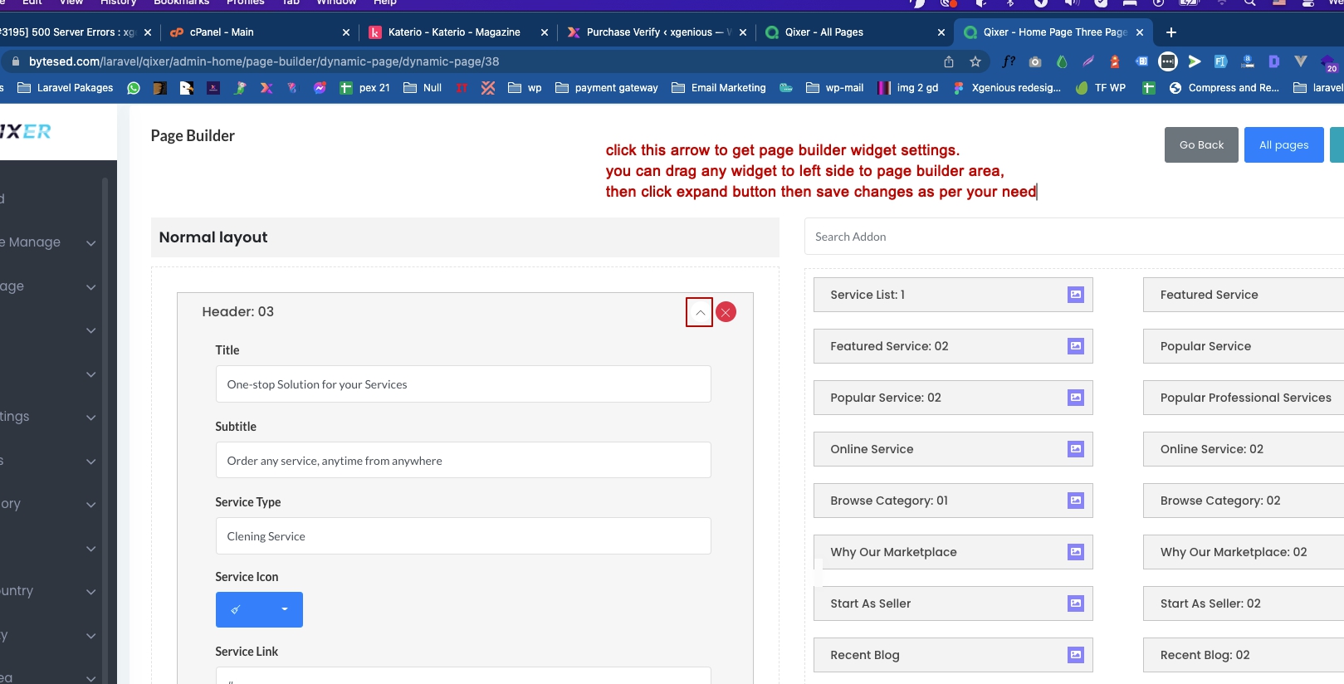Open the WhatFont f? extension
This screenshot has width=1344, height=684.
(1009, 61)
